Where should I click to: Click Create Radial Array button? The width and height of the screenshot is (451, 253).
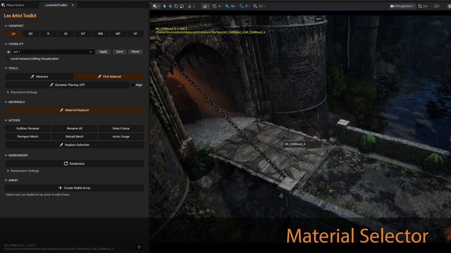click(x=74, y=188)
